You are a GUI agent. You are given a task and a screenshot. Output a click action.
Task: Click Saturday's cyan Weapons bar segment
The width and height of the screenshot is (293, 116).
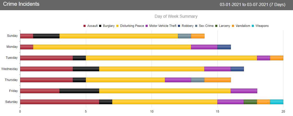277,102
